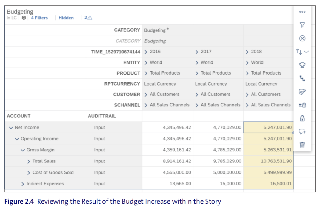The width and height of the screenshot is (320, 209).
Task: Expand World in the 2016 column
Action: [x=146, y=63]
